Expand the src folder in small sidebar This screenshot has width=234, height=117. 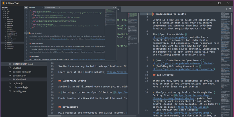(x=4, y=16)
